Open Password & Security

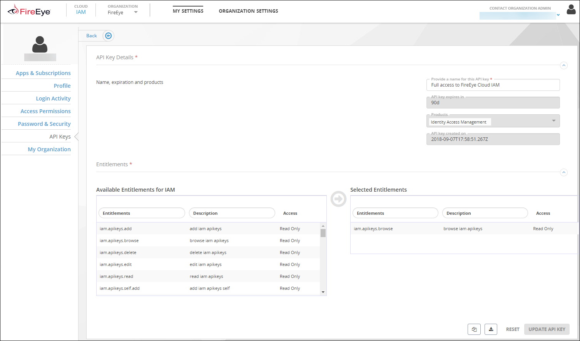pyautogui.click(x=44, y=124)
